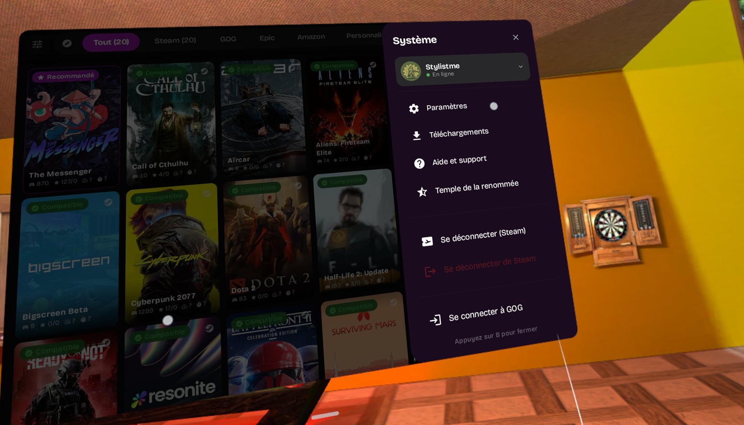Click the star in the Recommandé badge
744x425 pixels.
[x=40, y=77]
